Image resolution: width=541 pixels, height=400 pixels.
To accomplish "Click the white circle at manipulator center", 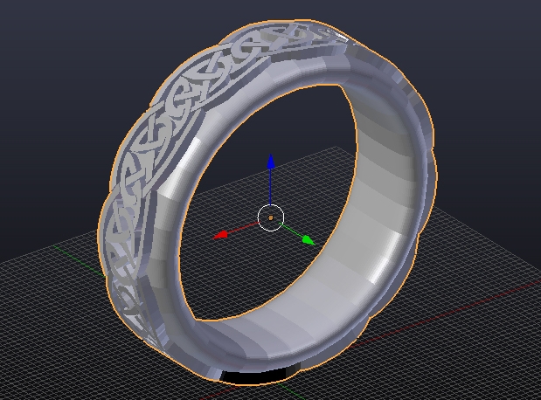I will [271, 218].
